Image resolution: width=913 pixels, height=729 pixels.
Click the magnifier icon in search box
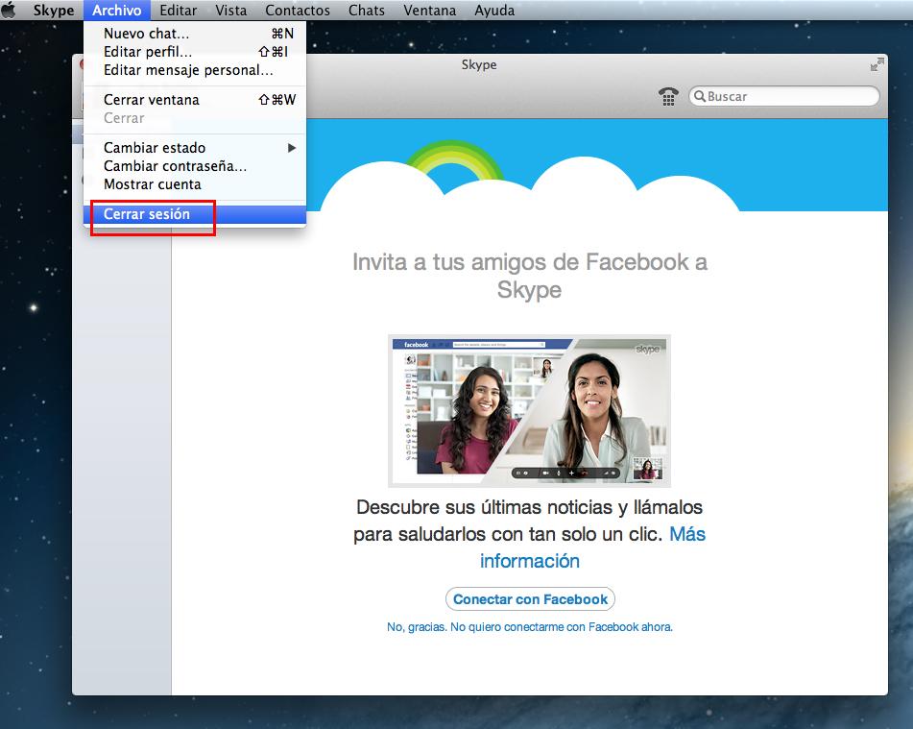pyautogui.click(x=699, y=96)
